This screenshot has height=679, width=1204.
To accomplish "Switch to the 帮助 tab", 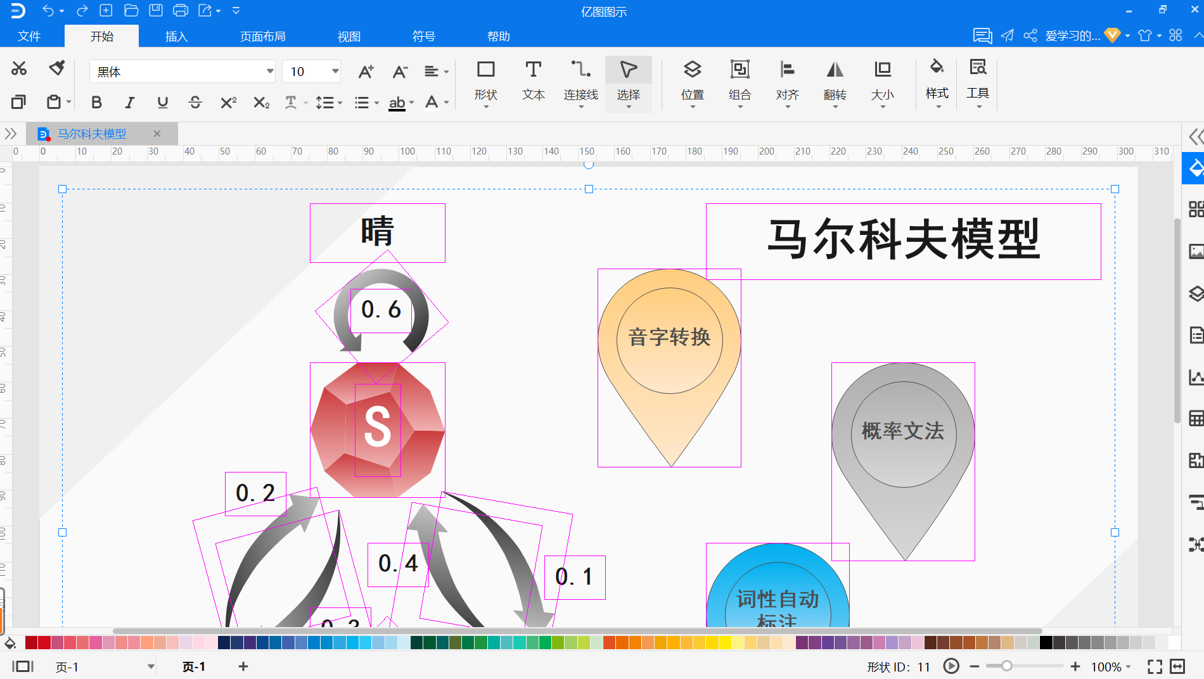I will (498, 36).
